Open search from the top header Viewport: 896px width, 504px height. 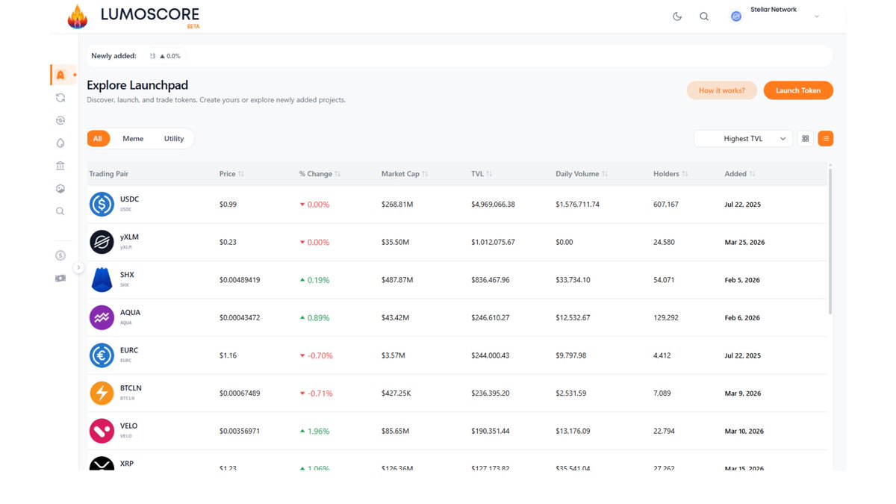pyautogui.click(x=704, y=16)
